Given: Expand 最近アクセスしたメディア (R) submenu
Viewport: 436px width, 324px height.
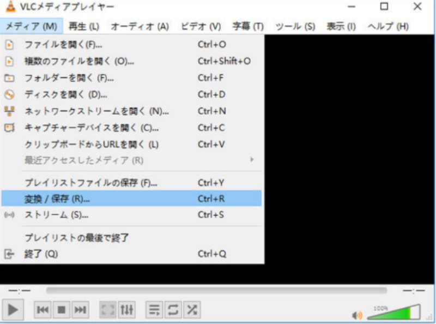Looking at the screenshot, I should click(131, 160).
